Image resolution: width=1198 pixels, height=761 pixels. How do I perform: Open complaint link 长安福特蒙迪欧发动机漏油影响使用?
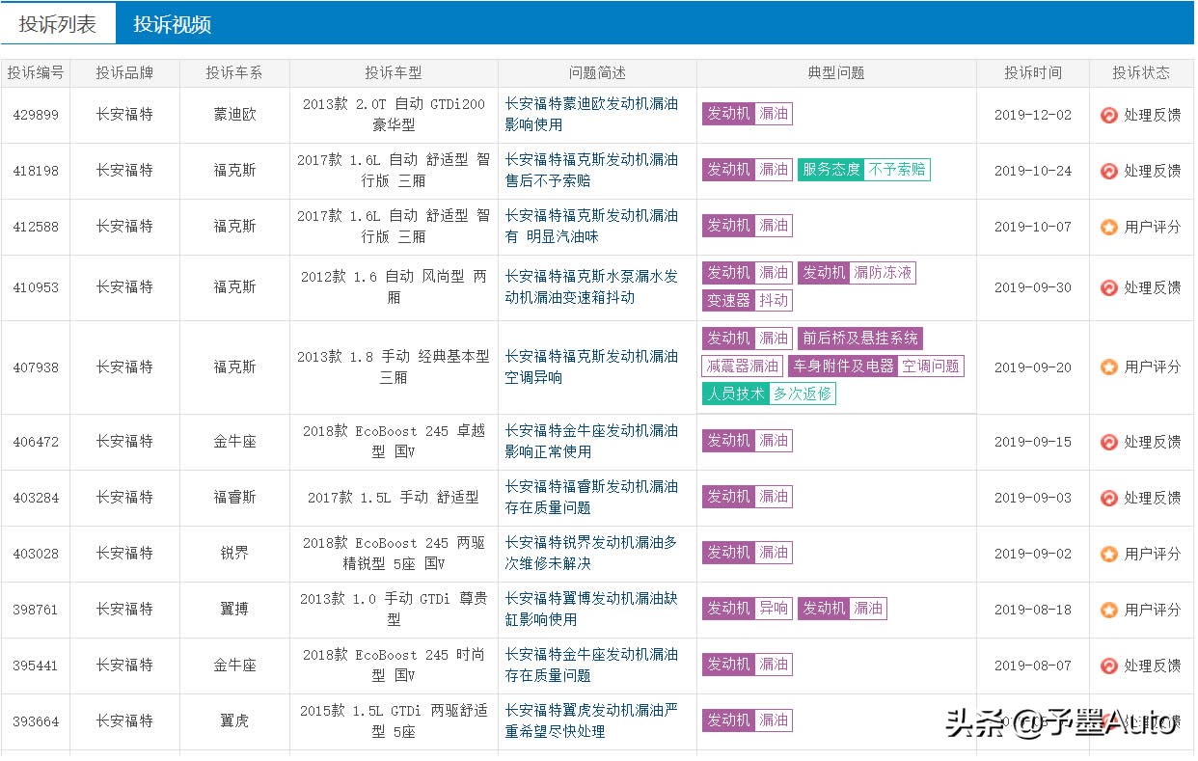(x=591, y=114)
